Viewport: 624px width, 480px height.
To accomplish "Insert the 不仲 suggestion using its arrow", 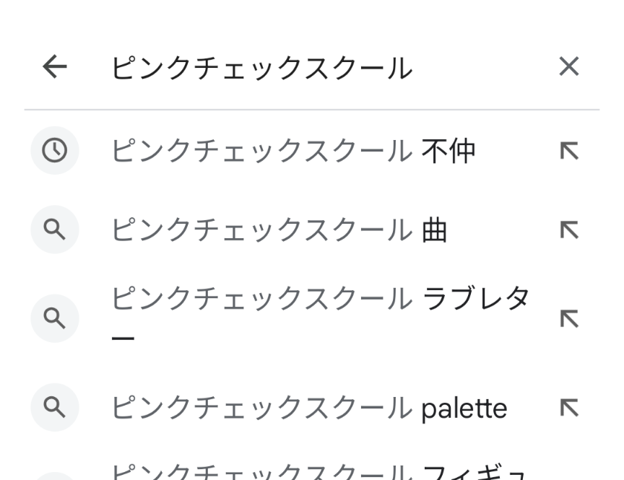I will pos(569,150).
